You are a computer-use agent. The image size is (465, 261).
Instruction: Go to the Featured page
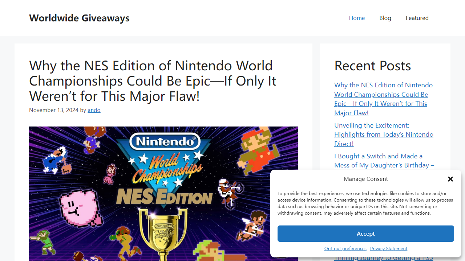[x=417, y=18]
